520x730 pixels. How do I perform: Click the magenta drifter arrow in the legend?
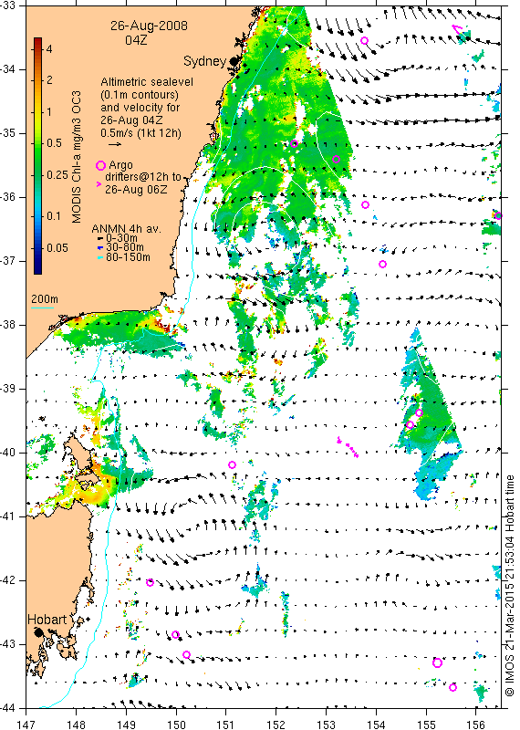pos(99,184)
